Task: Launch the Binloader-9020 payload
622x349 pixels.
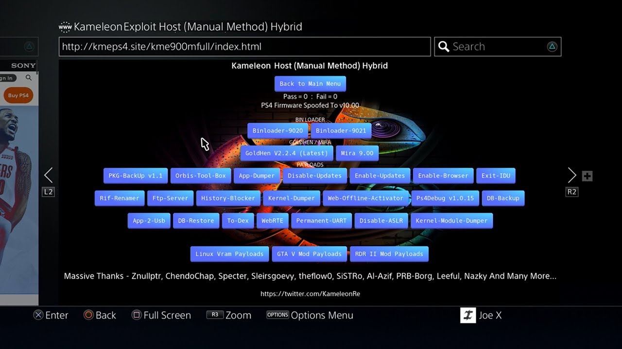Action: [277, 130]
